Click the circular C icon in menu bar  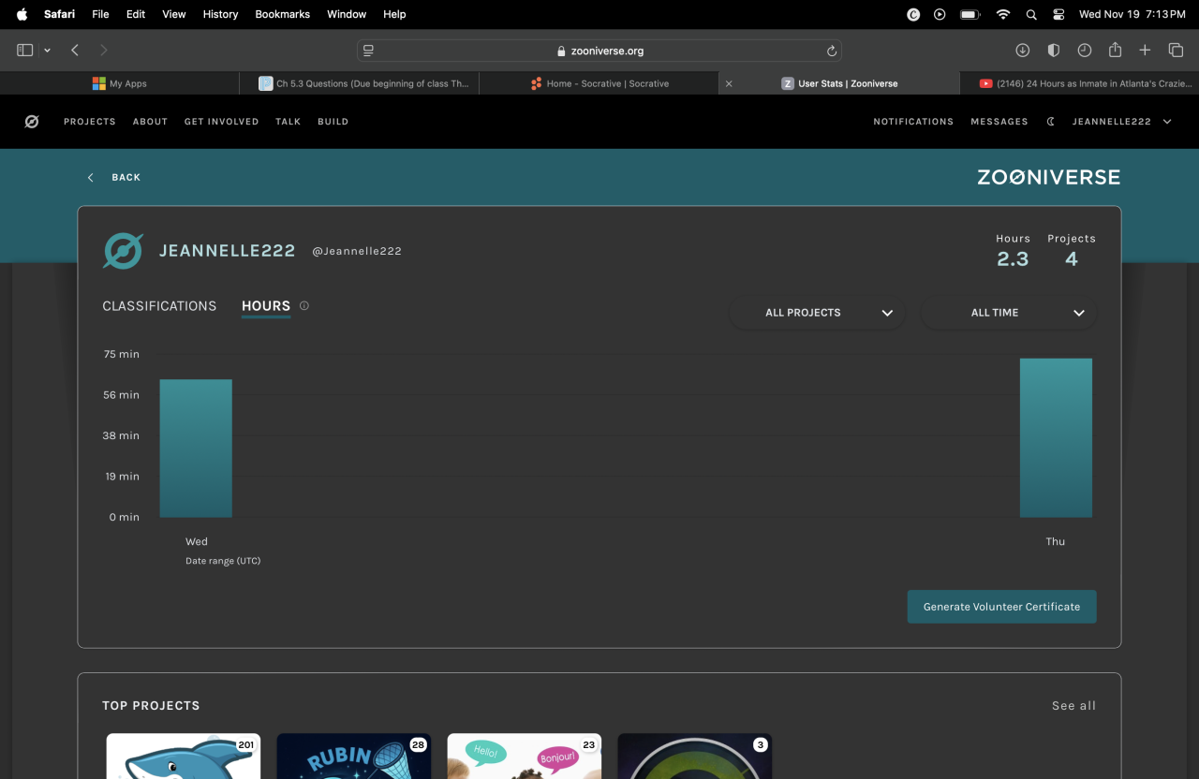pos(913,14)
